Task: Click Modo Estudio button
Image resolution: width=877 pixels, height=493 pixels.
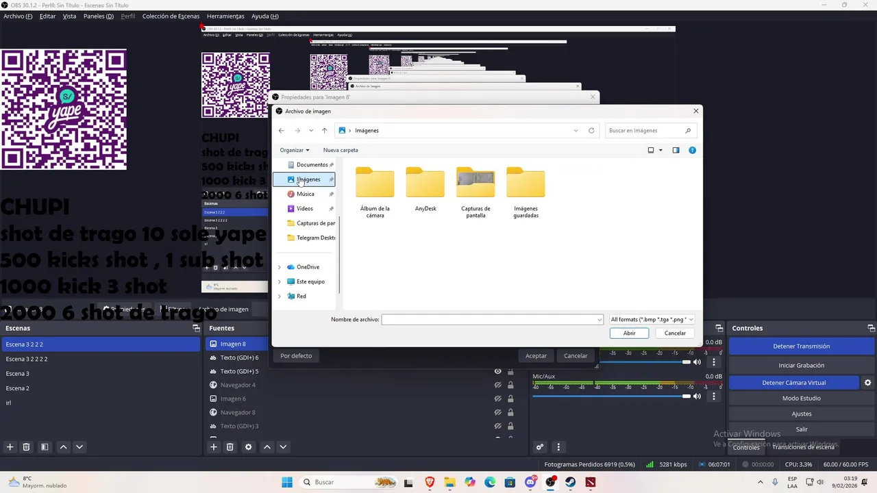Action: [x=801, y=398]
